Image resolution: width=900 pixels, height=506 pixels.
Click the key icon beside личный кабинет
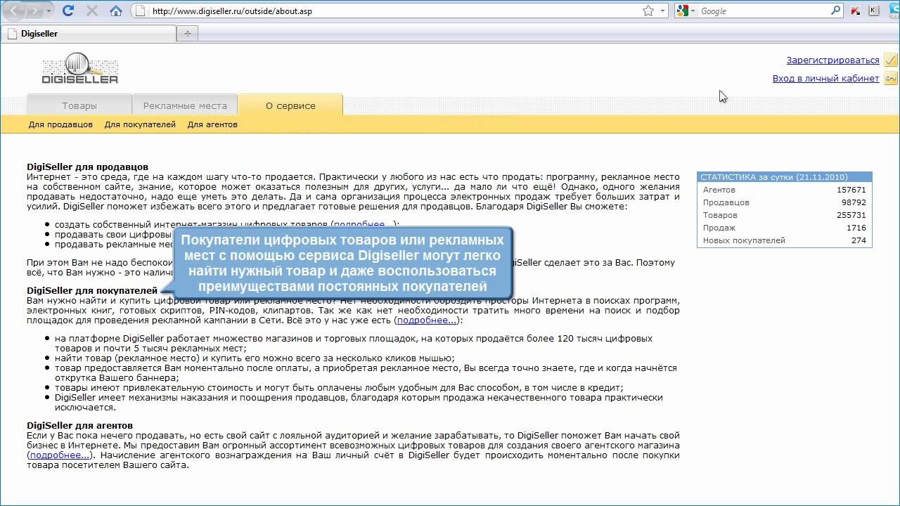pos(890,78)
